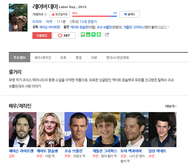Open the 평점 tab
Viewport: 188px width, 167px height.
(79, 57)
